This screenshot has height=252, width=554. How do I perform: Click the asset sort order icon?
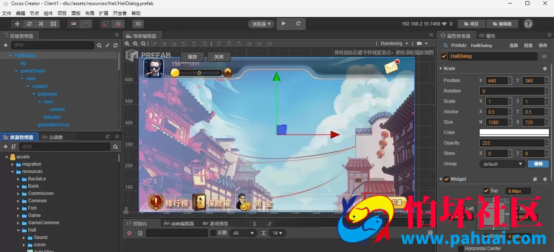coord(14,147)
